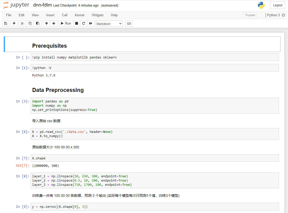Move the selected cell up
The width and height of the screenshot is (288, 213).
pos(46,23)
